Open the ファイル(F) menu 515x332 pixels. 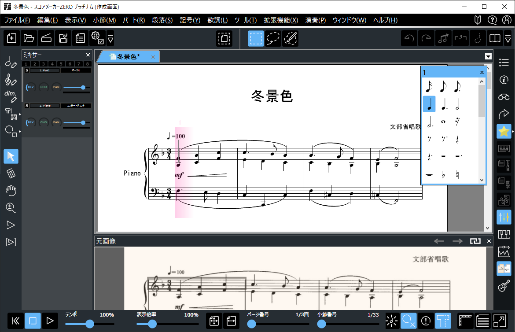click(x=17, y=20)
